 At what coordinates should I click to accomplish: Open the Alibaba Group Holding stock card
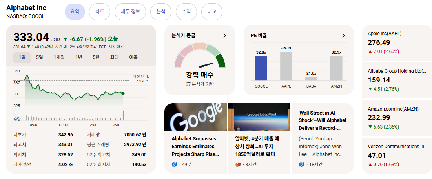397,80
